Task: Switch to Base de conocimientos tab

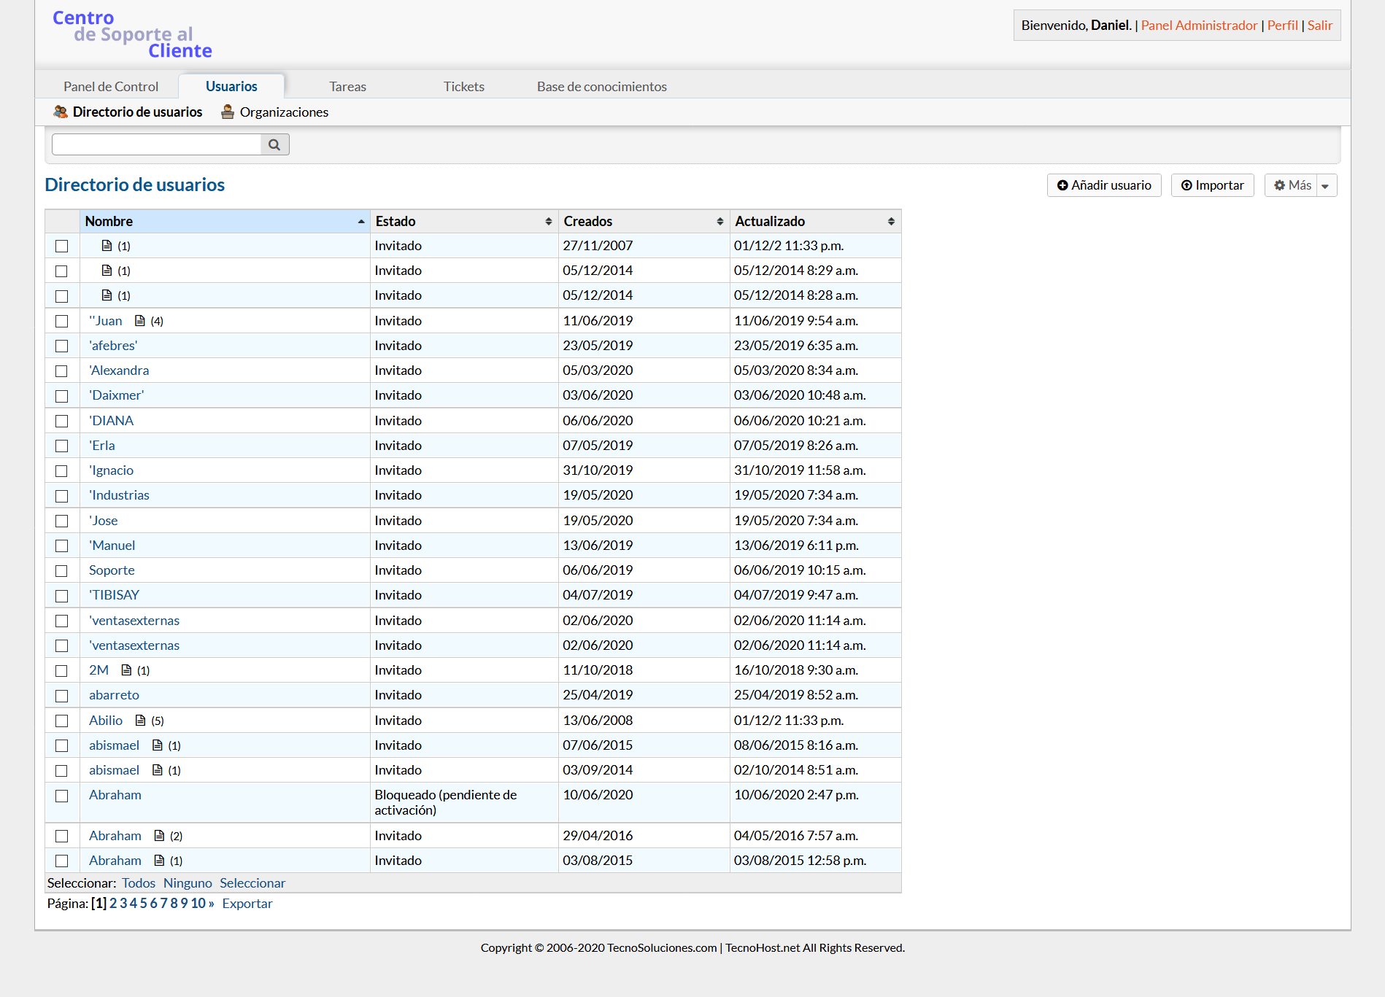Action: click(601, 86)
